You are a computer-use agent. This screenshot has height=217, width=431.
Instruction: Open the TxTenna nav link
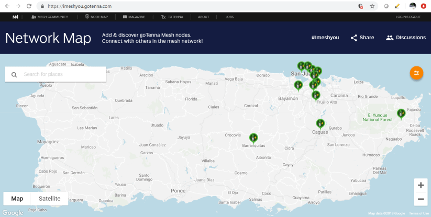[173, 17]
